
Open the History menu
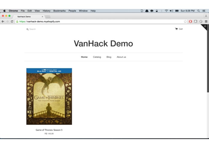click(47, 11)
